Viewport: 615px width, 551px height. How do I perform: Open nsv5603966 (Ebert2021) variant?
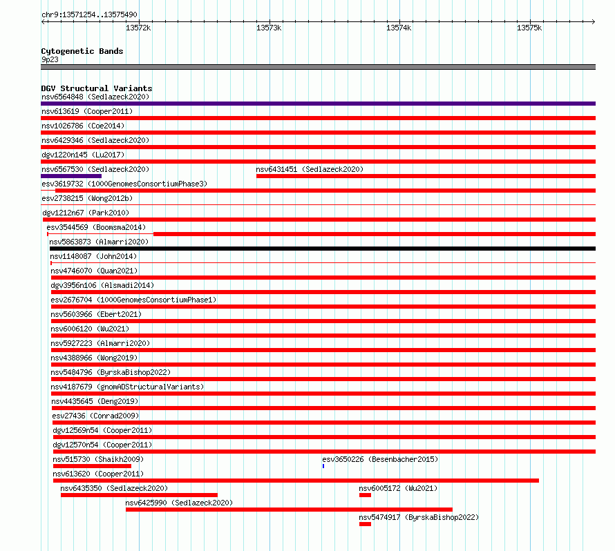(96, 314)
